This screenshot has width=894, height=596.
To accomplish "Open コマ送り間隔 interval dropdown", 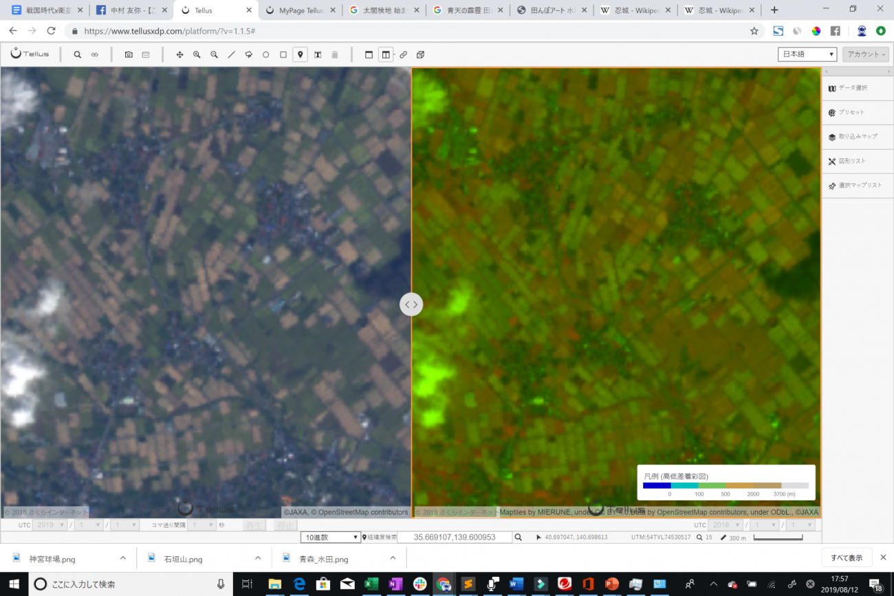I will (201, 525).
